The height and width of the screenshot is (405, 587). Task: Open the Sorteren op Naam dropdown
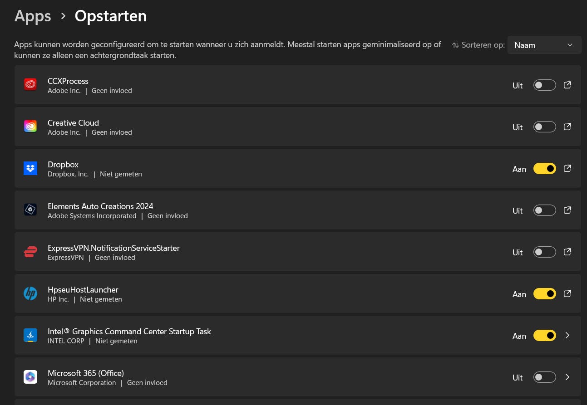pos(544,45)
